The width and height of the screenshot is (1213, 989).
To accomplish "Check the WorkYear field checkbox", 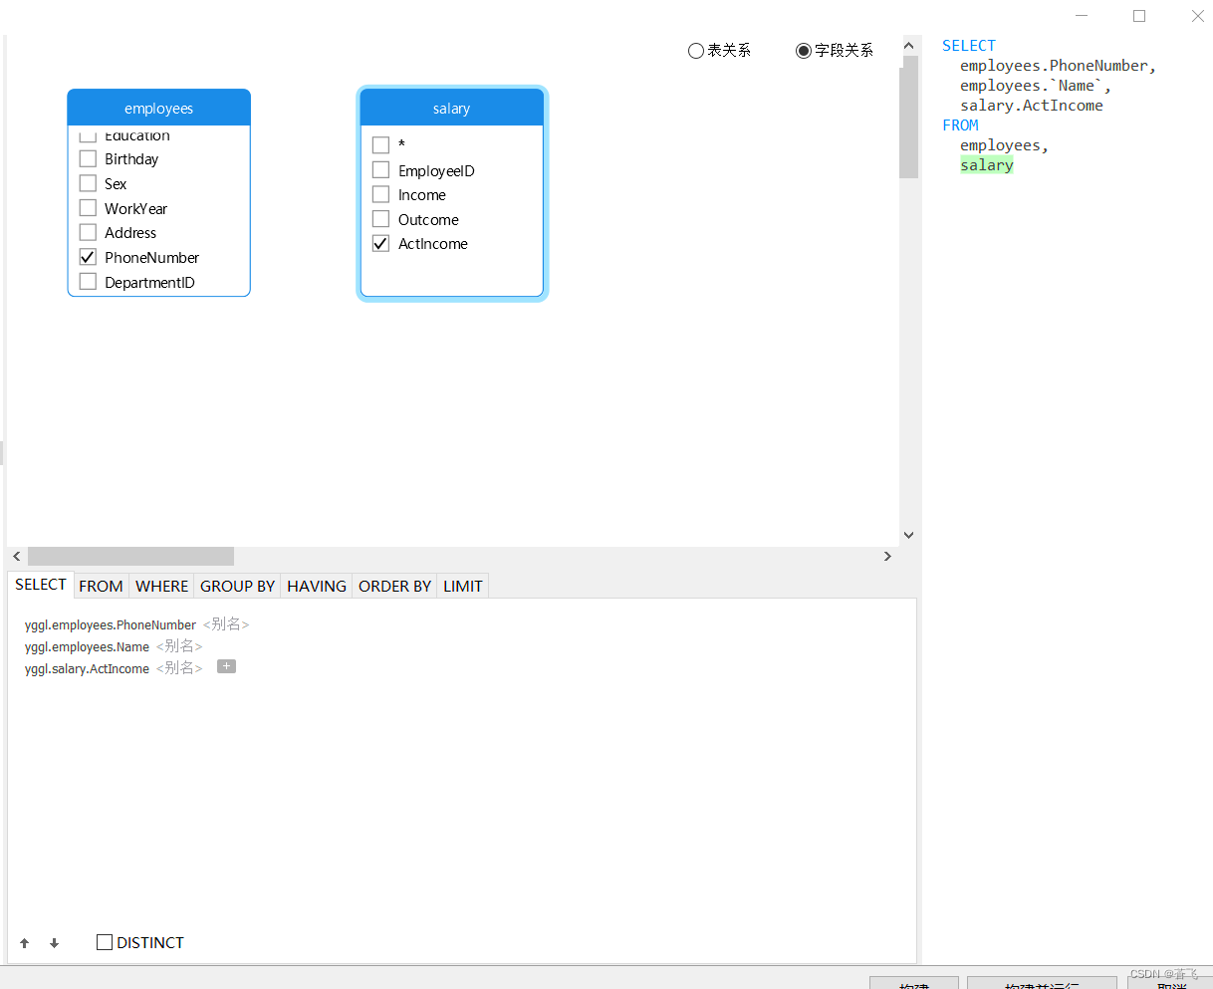I will (x=88, y=208).
